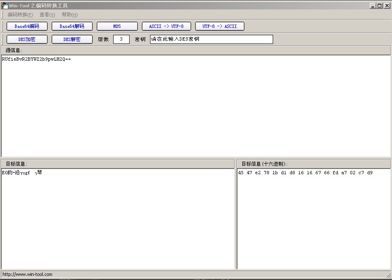The image size is (392, 280).
Task: Click the www.win-tool.com status bar text
Action: pos(27,274)
